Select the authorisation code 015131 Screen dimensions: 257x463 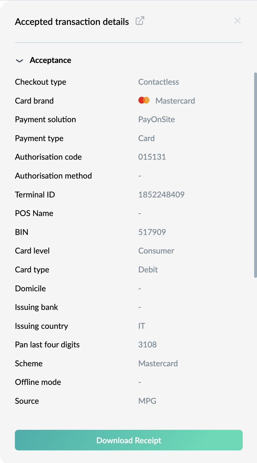(x=152, y=157)
